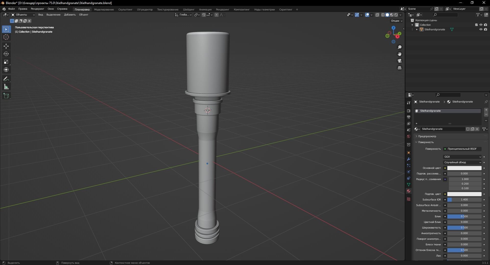490x265 pixels.
Task: Open the transform orientation dropdown
Action: tap(183, 15)
